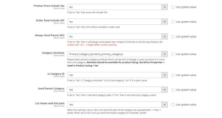Click the Use system value text beside Is Category ID
This screenshot has height=118, width=222.
pyautogui.click(x=186, y=75)
